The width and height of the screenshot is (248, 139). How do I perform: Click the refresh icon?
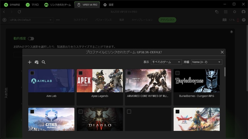[19, 12]
